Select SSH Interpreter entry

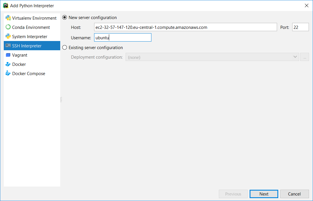pos(32,46)
